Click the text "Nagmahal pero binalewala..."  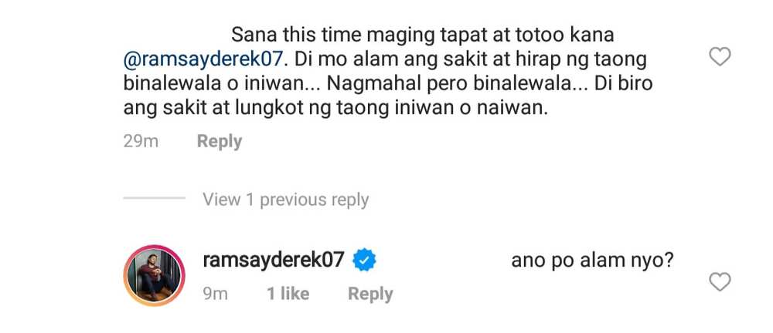tap(457, 83)
